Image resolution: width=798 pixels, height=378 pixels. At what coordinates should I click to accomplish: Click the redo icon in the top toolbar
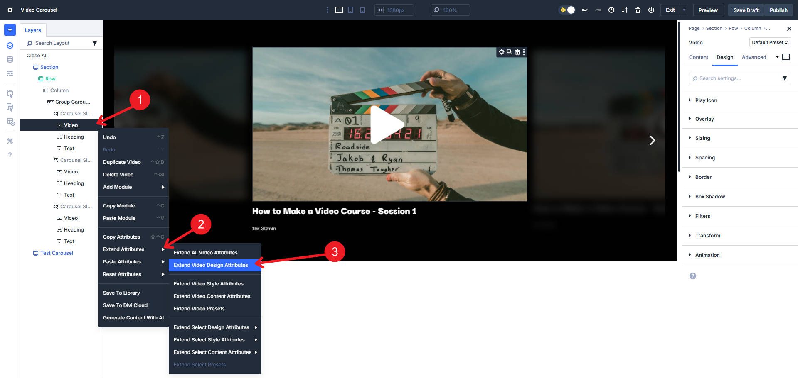(x=598, y=10)
